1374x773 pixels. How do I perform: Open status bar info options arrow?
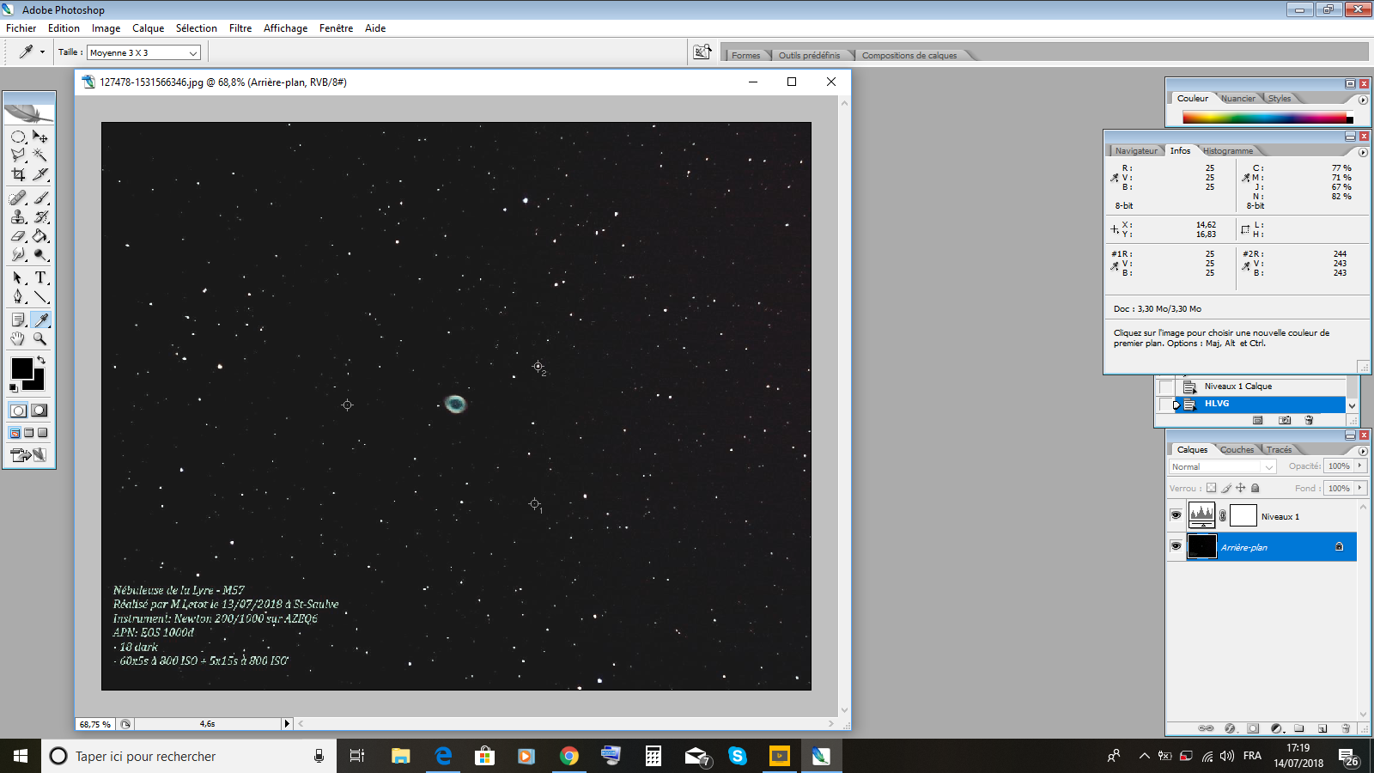(287, 724)
